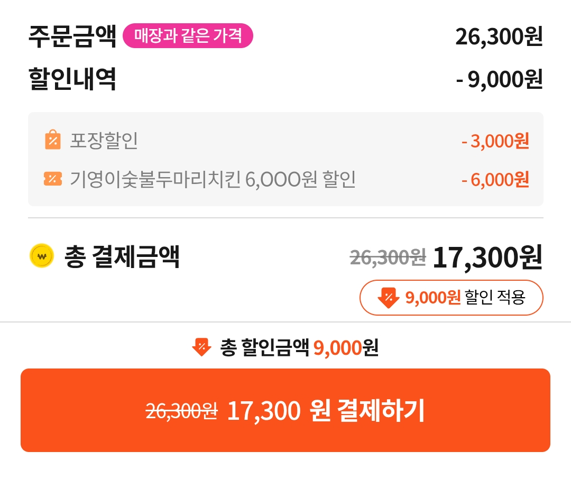Click the coupon ticket discount icon
The image size is (571, 479).
click(53, 179)
